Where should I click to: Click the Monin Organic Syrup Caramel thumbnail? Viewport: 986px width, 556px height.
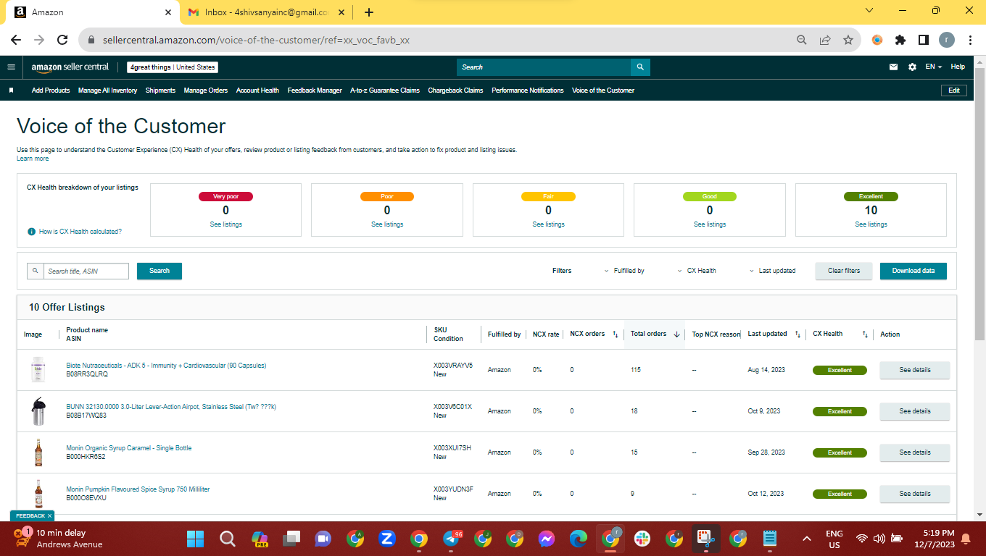click(x=38, y=452)
